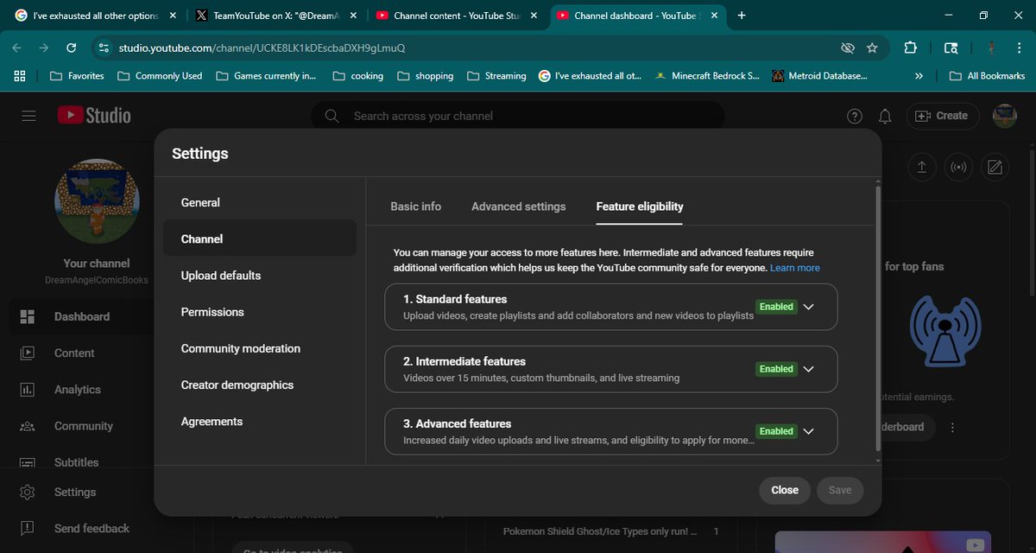The height and width of the screenshot is (553, 1036).
Task: Click the create post pencil icon
Action: [x=995, y=167]
